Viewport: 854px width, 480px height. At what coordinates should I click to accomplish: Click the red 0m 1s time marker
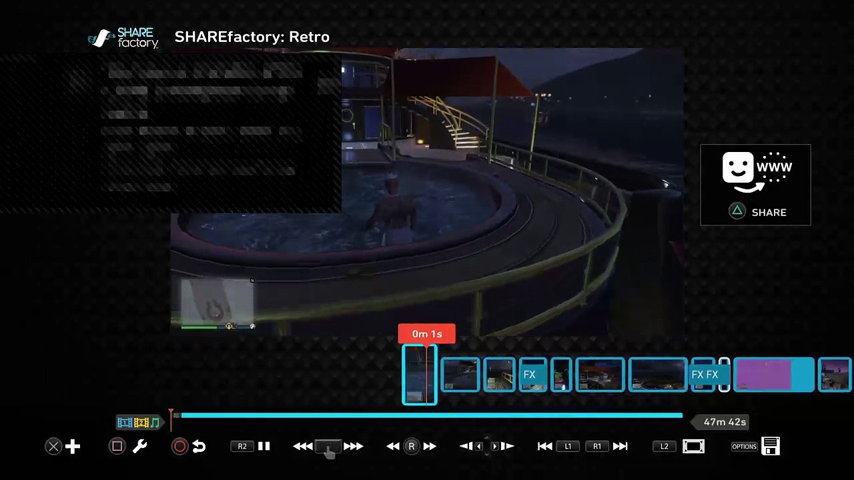coord(427,334)
